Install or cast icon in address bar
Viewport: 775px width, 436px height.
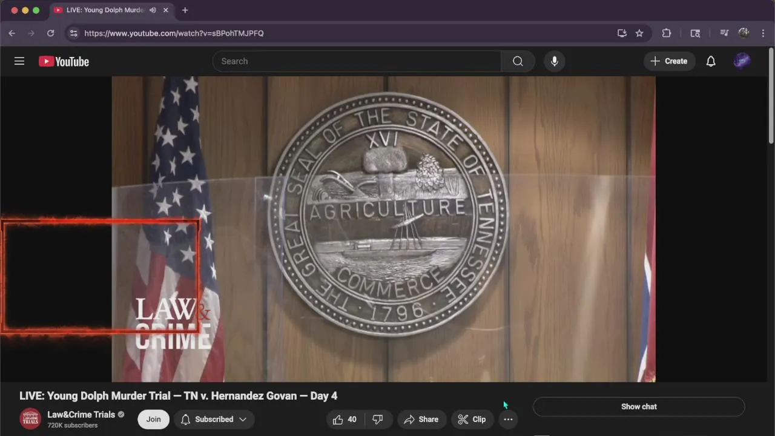622,33
